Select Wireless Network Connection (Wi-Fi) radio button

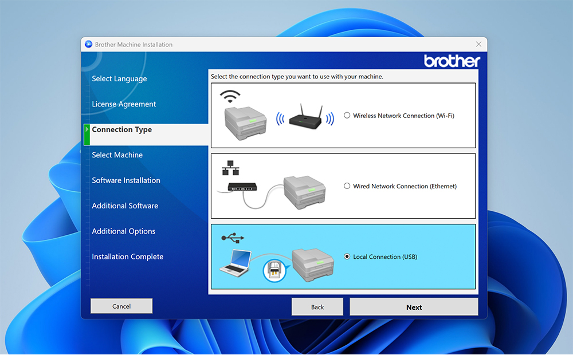[x=347, y=116]
